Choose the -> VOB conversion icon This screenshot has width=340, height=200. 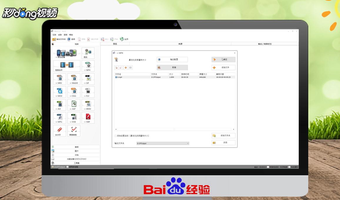click(74, 118)
